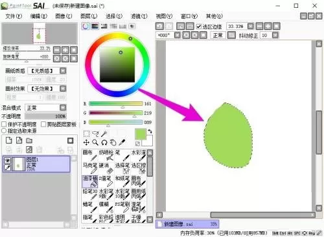Open 图层 menu
Viewport: 324px width, 237px height.
point(89,16)
